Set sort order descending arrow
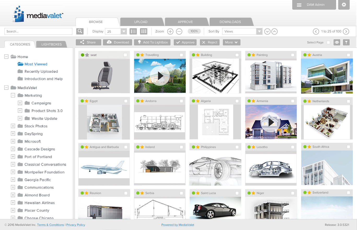This screenshot has height=230, width=357. 267,31
